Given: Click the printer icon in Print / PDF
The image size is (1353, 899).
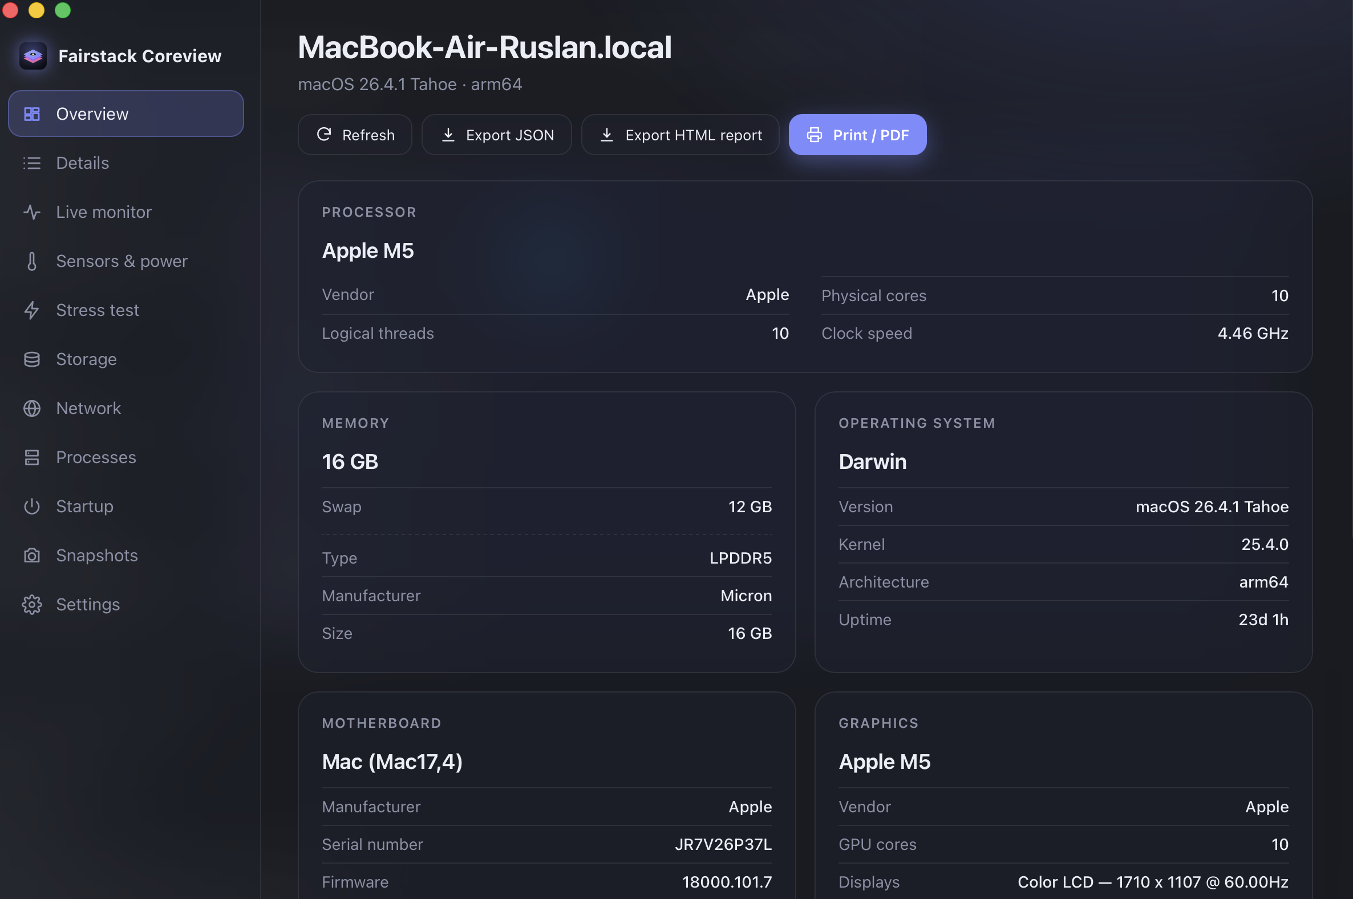Looking at the screenshot, I should (814, 135).
